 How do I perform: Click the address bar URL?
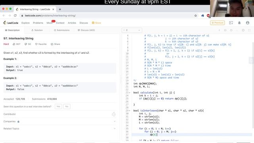click(x=50, y=15)
